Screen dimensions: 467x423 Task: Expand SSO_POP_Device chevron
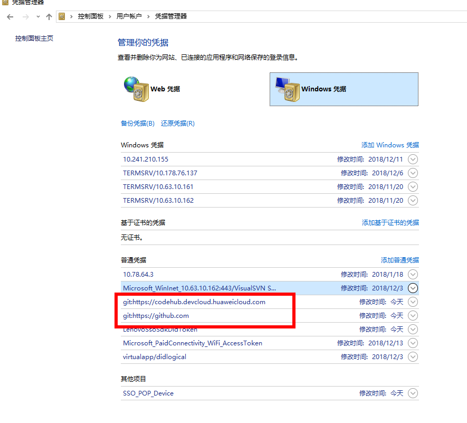413,393
